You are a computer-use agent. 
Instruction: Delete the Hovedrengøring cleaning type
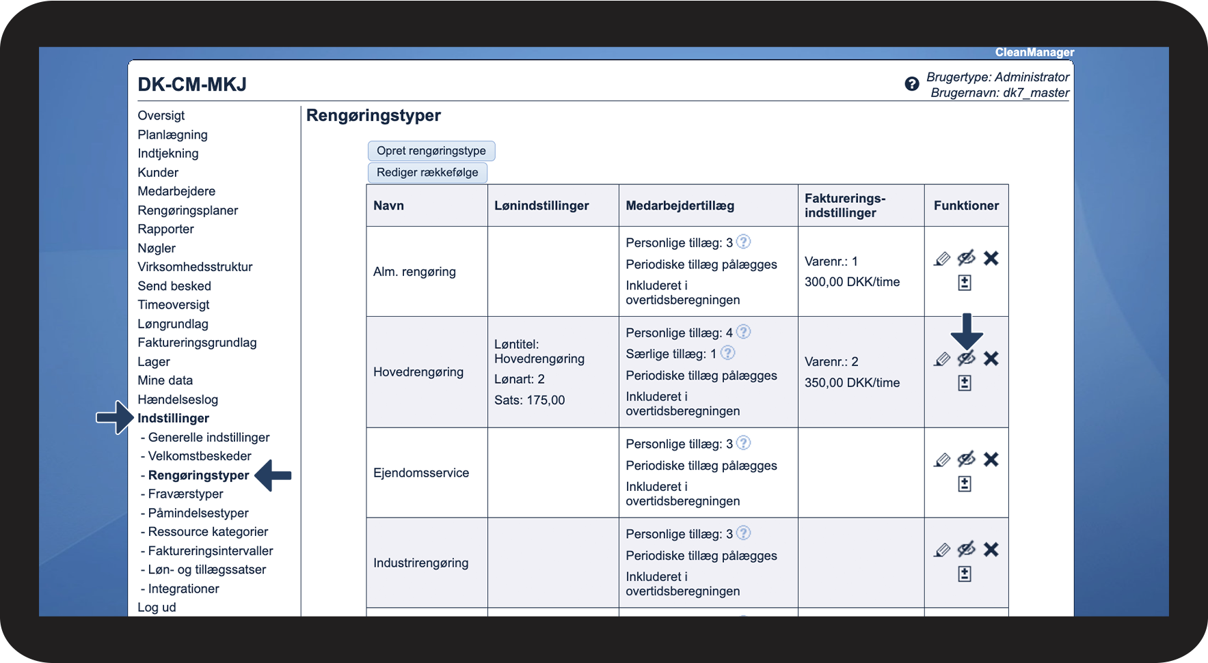991,358
